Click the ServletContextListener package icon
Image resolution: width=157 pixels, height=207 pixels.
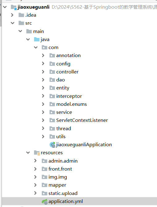[x=52, y=120]
